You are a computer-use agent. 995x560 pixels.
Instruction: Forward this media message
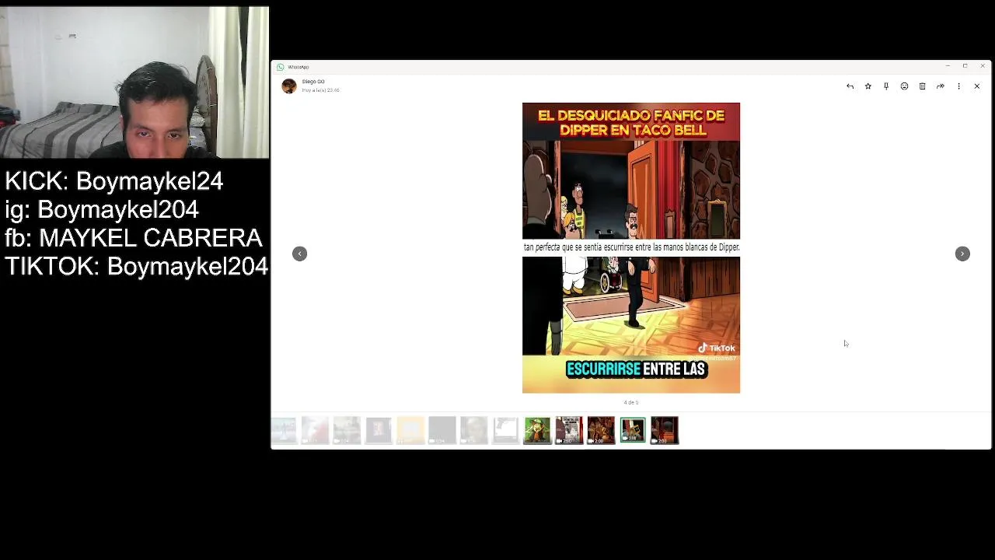(941, 86)
